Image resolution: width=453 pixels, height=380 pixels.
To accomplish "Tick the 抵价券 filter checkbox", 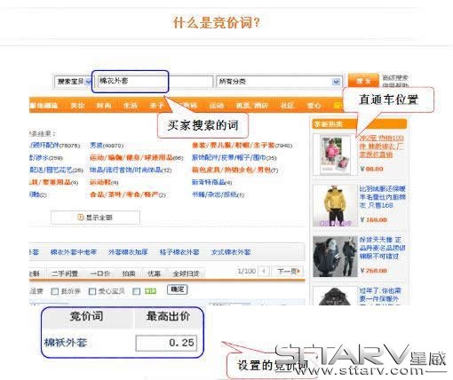I will (x=55, y=291).
